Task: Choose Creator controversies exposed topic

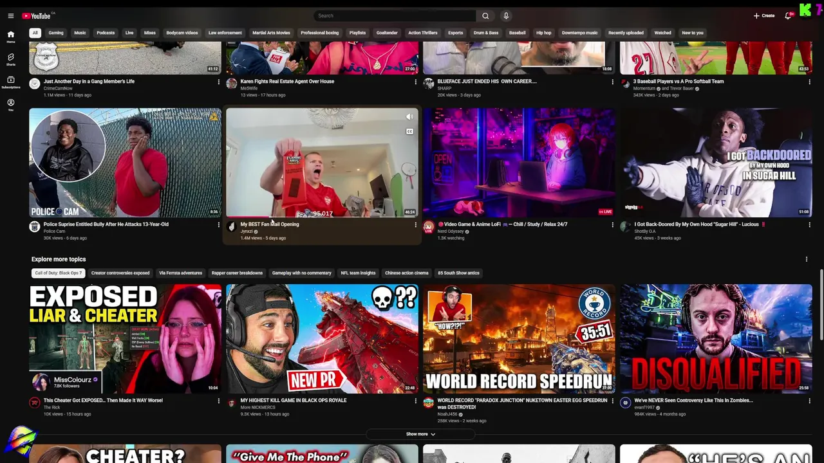Action: point(120,273)
